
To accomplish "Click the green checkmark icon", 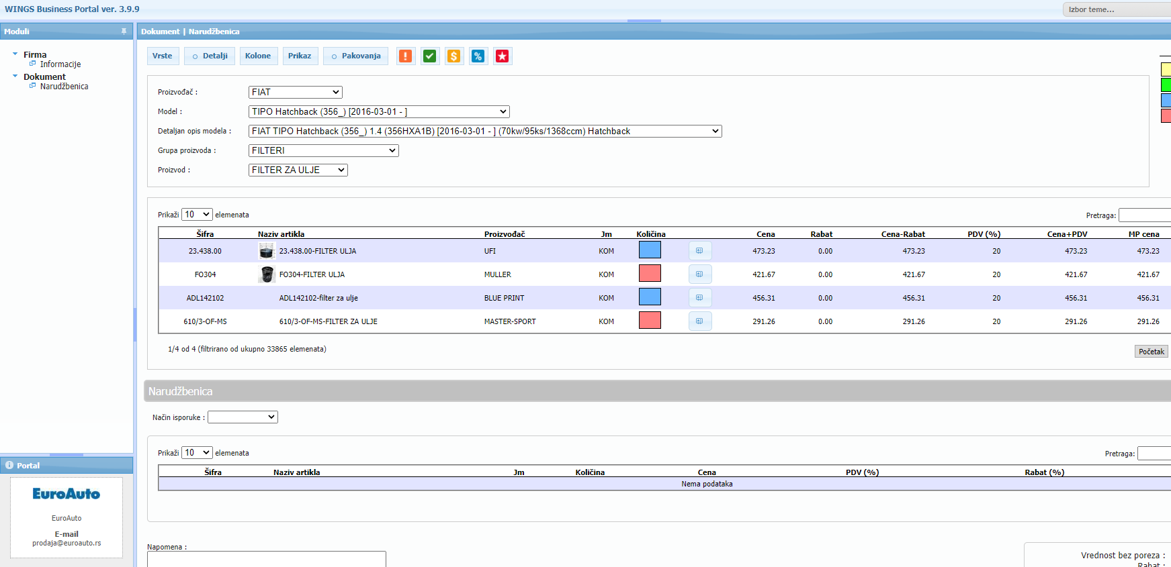I will [x=430, y=56].
